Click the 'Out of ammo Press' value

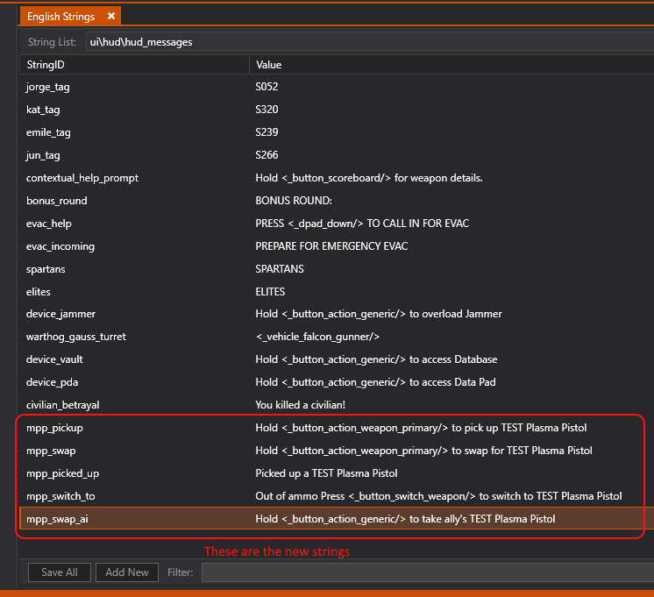438,496
